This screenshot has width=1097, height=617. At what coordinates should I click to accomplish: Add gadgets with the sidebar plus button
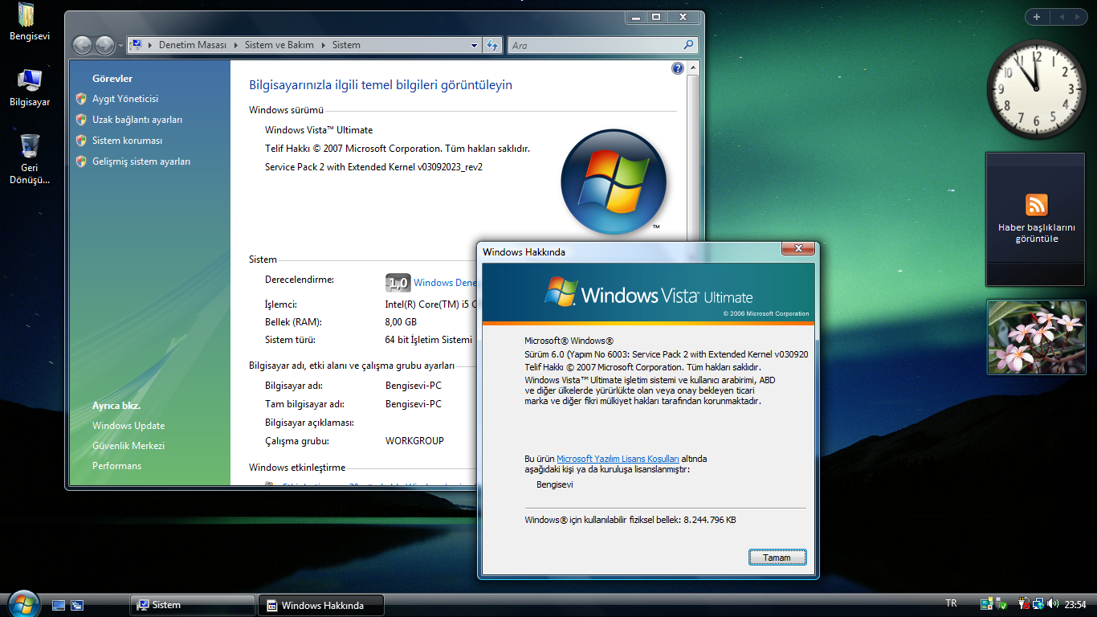tap(1037, 16)
